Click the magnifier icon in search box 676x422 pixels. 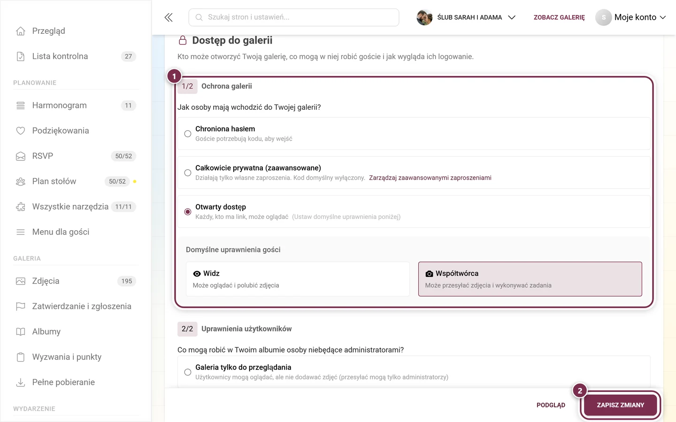tap(199, 17)
